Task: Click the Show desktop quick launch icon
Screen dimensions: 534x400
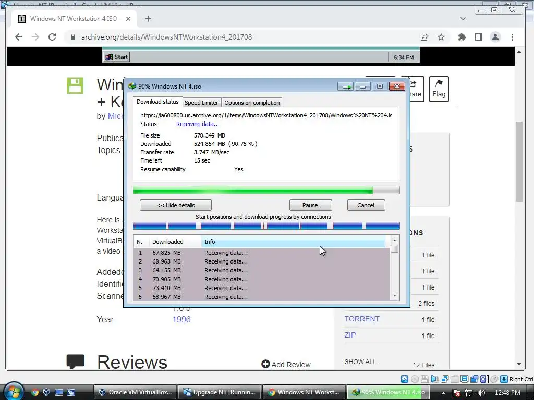Action: (x=59, y=392)
